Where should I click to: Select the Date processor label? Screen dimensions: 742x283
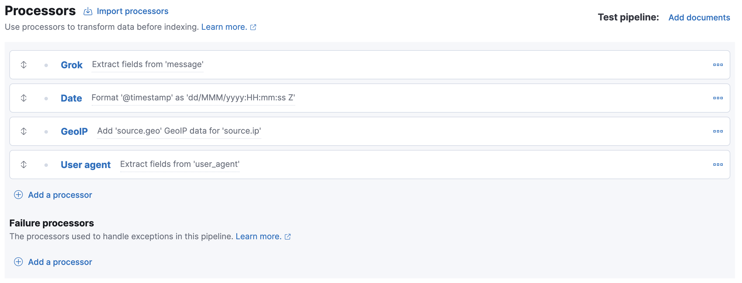pos(71,98)
